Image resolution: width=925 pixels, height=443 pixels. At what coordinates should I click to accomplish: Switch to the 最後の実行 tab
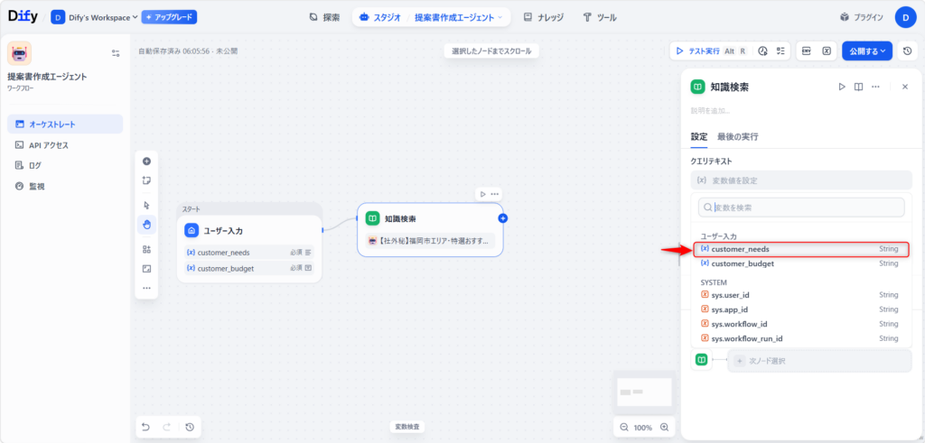click(737, 137)
